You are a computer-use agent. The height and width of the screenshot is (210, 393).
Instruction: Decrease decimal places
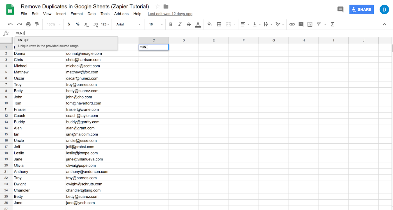pyautogui.click(x=86, y=24)
